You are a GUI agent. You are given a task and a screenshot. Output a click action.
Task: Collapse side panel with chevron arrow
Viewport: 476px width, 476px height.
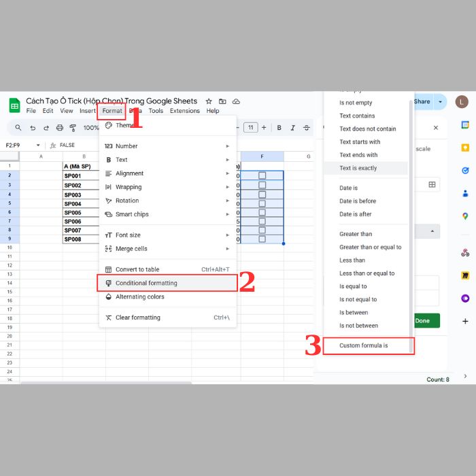(465, 376)
